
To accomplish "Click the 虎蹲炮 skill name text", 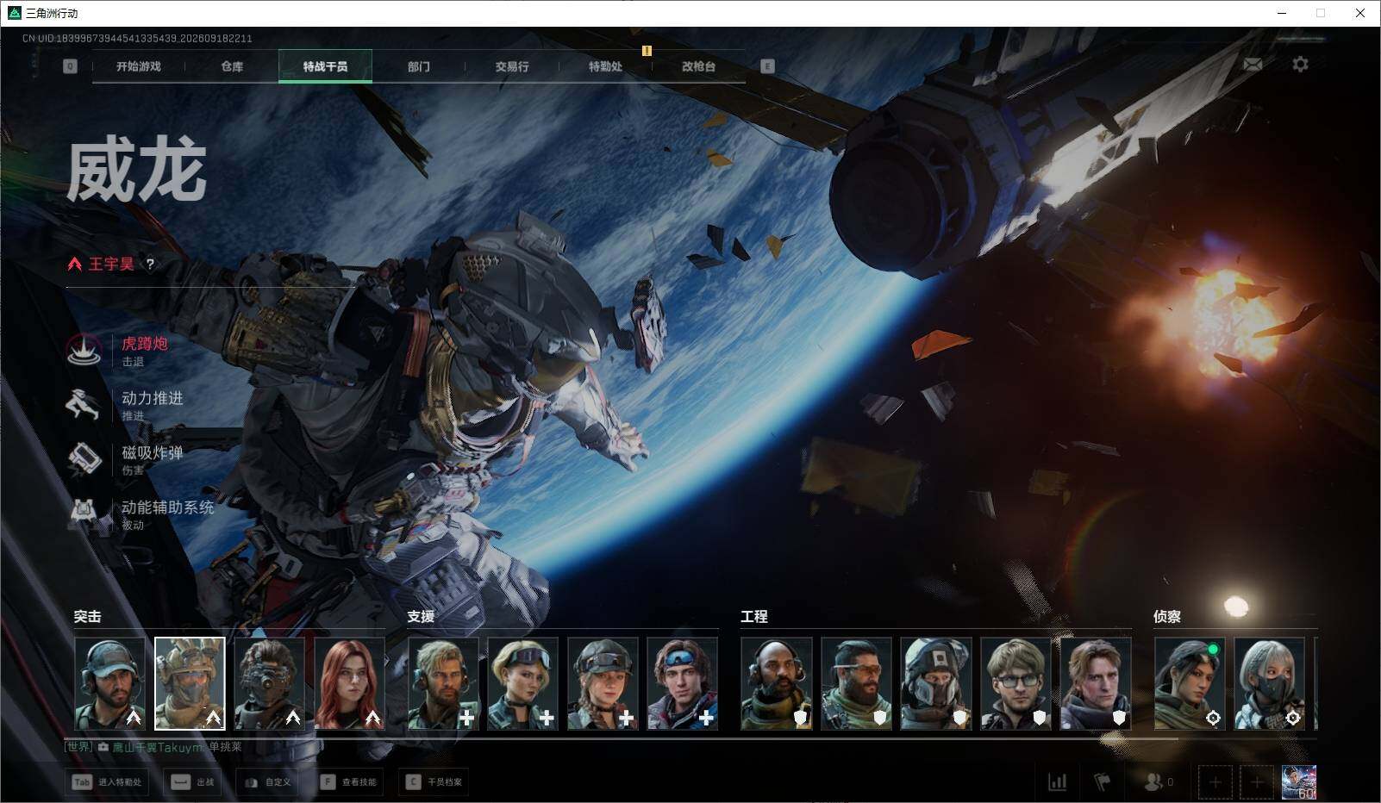I will 145,344.
